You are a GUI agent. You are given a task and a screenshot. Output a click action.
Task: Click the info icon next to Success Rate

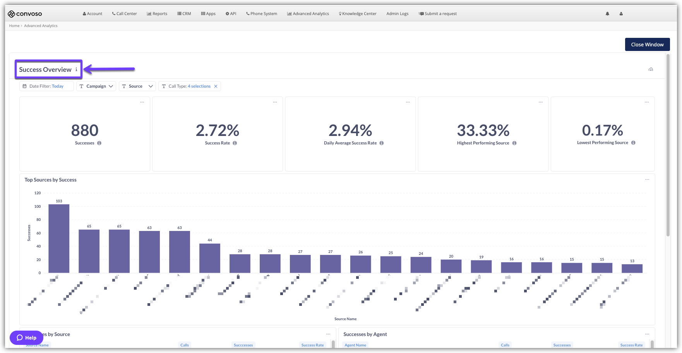pos(235,143)
